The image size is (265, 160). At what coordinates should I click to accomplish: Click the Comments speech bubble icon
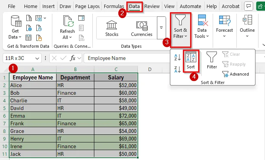[x=249, y=6]
